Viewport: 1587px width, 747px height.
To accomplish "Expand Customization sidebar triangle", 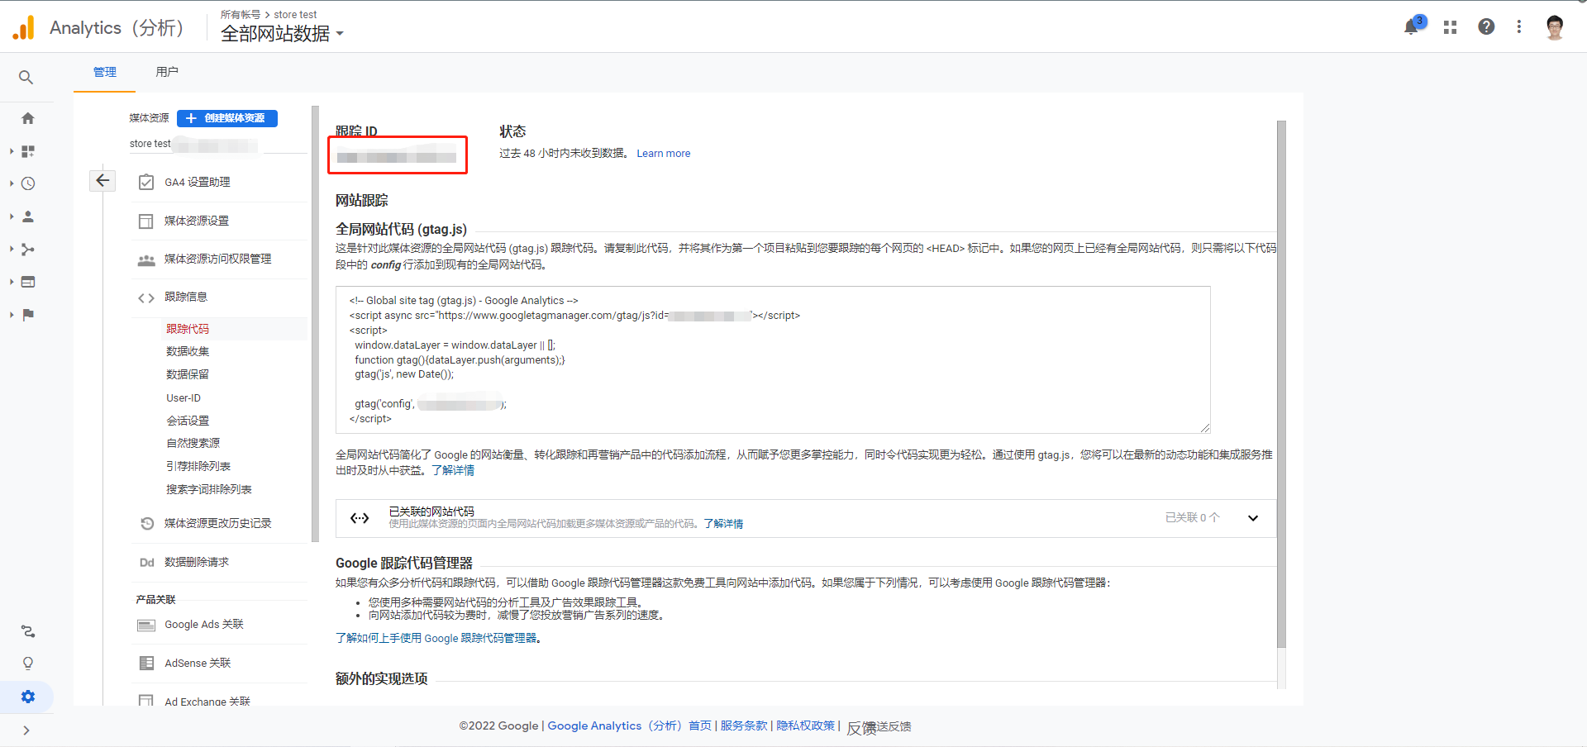I will coord(12,151).
